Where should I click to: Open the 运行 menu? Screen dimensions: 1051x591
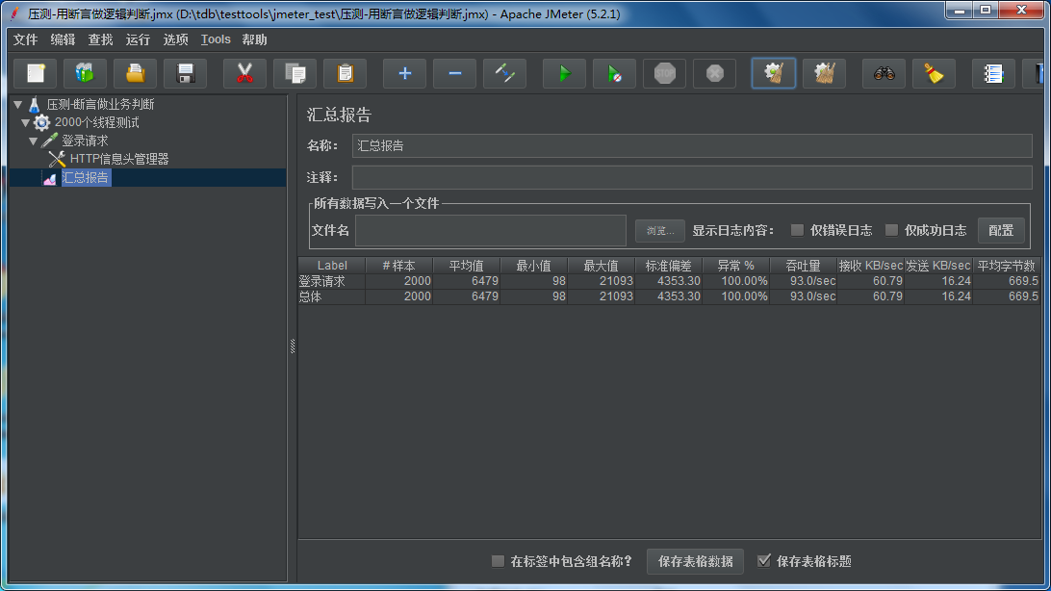[138, 39]
